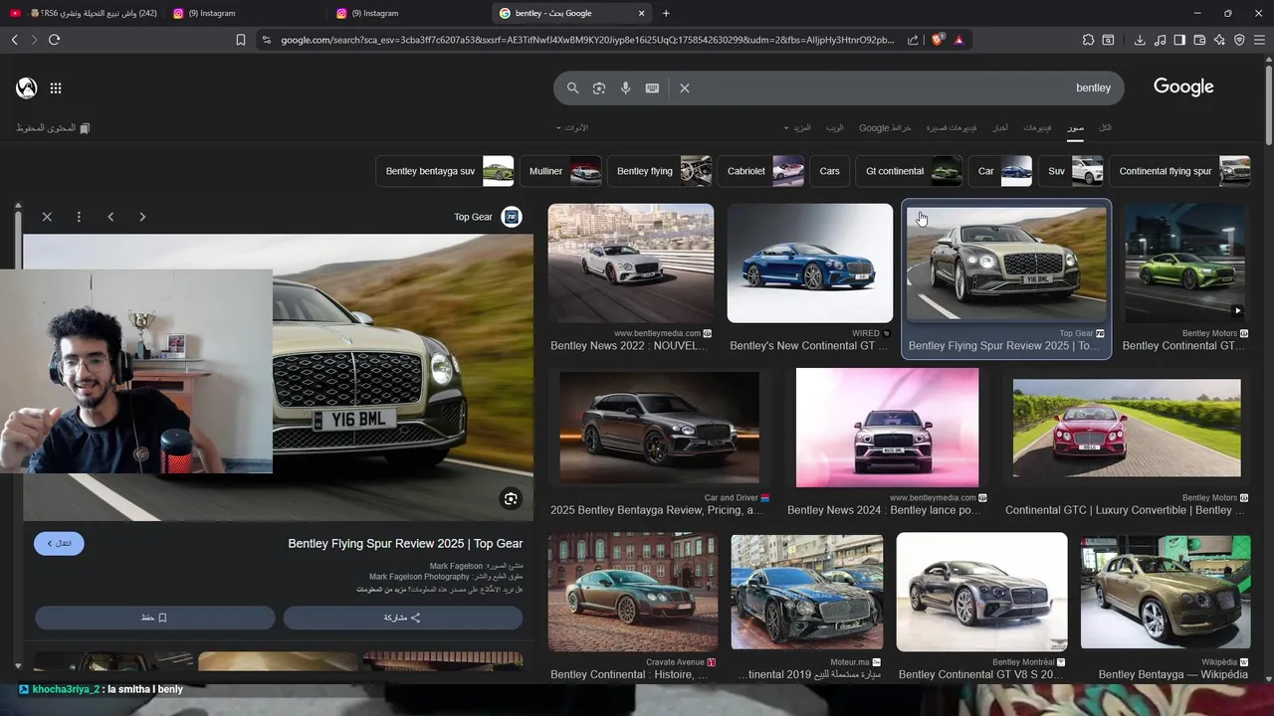The width and height of the screenshot is (1274, 716).
Task: Go to previous image in preview panel
Action: pyautogui.click(x=110, y=217)
